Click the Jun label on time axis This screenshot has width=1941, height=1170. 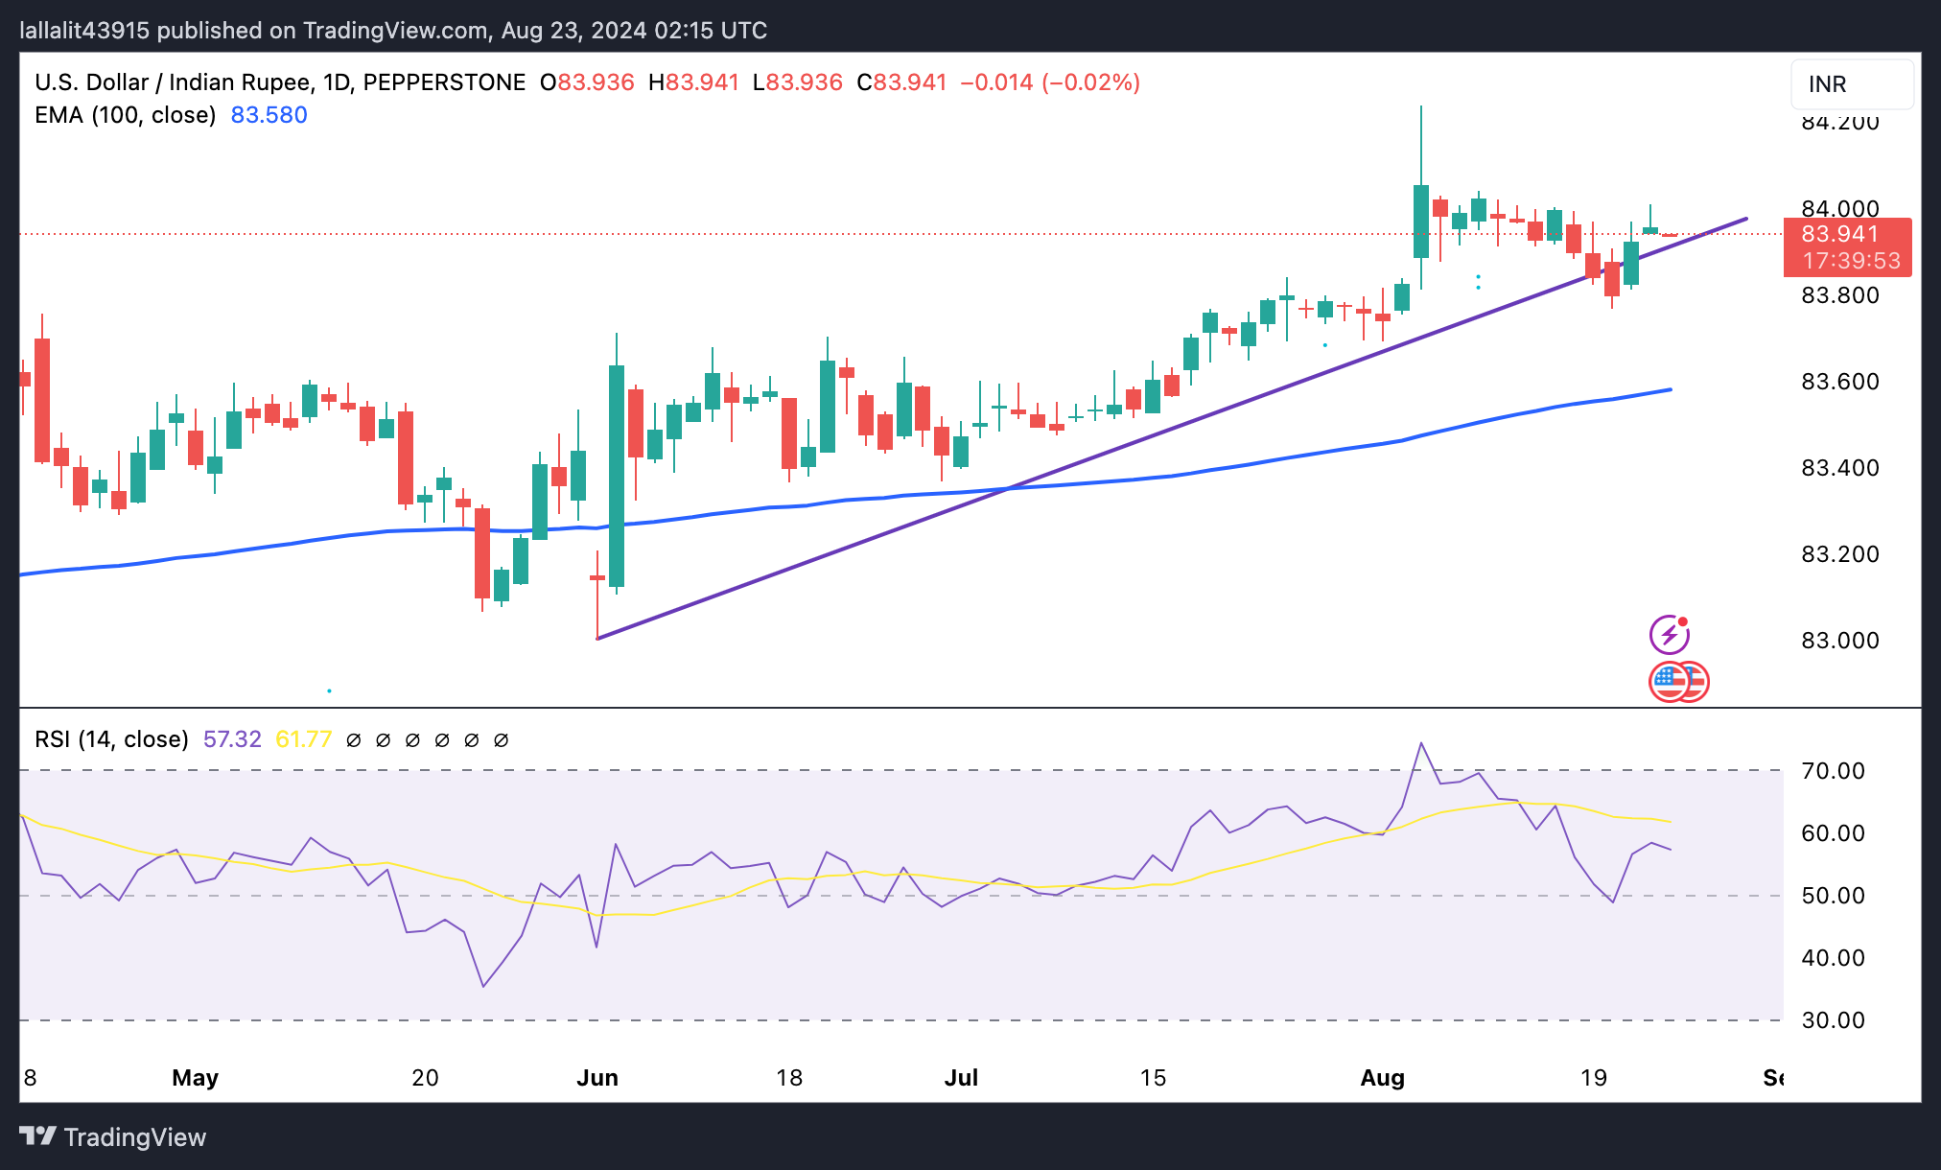click(596, 1078)
